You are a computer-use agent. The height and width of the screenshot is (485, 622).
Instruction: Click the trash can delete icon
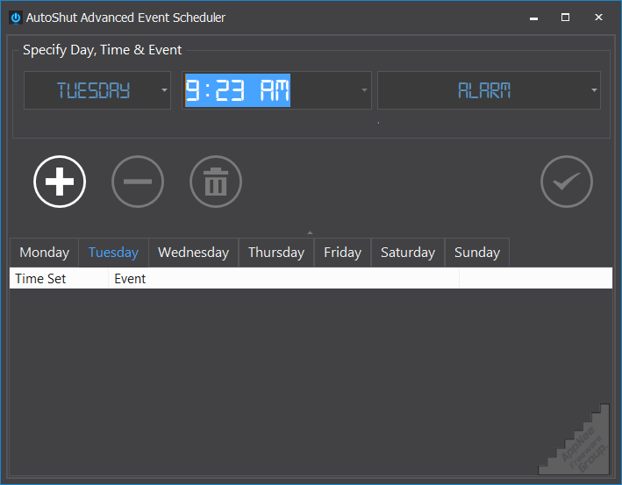coord(216,182)
